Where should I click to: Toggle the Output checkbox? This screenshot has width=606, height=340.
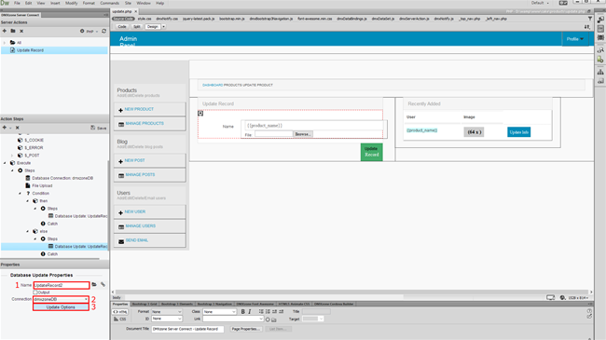[35, 292]
